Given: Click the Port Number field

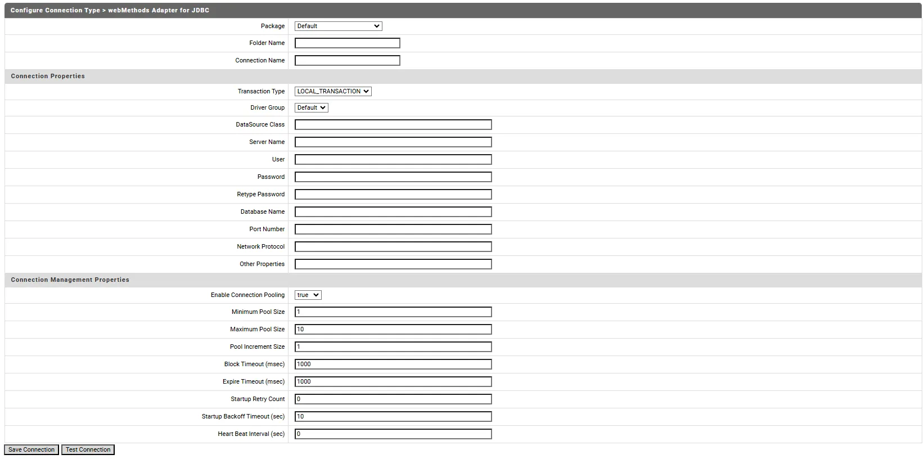Looking at the screenshot, I should 393,229.
